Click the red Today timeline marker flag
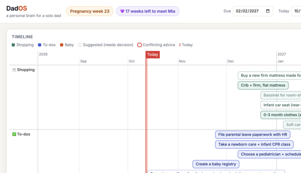Screen dimensions: 301x173 tap(153, 55)
